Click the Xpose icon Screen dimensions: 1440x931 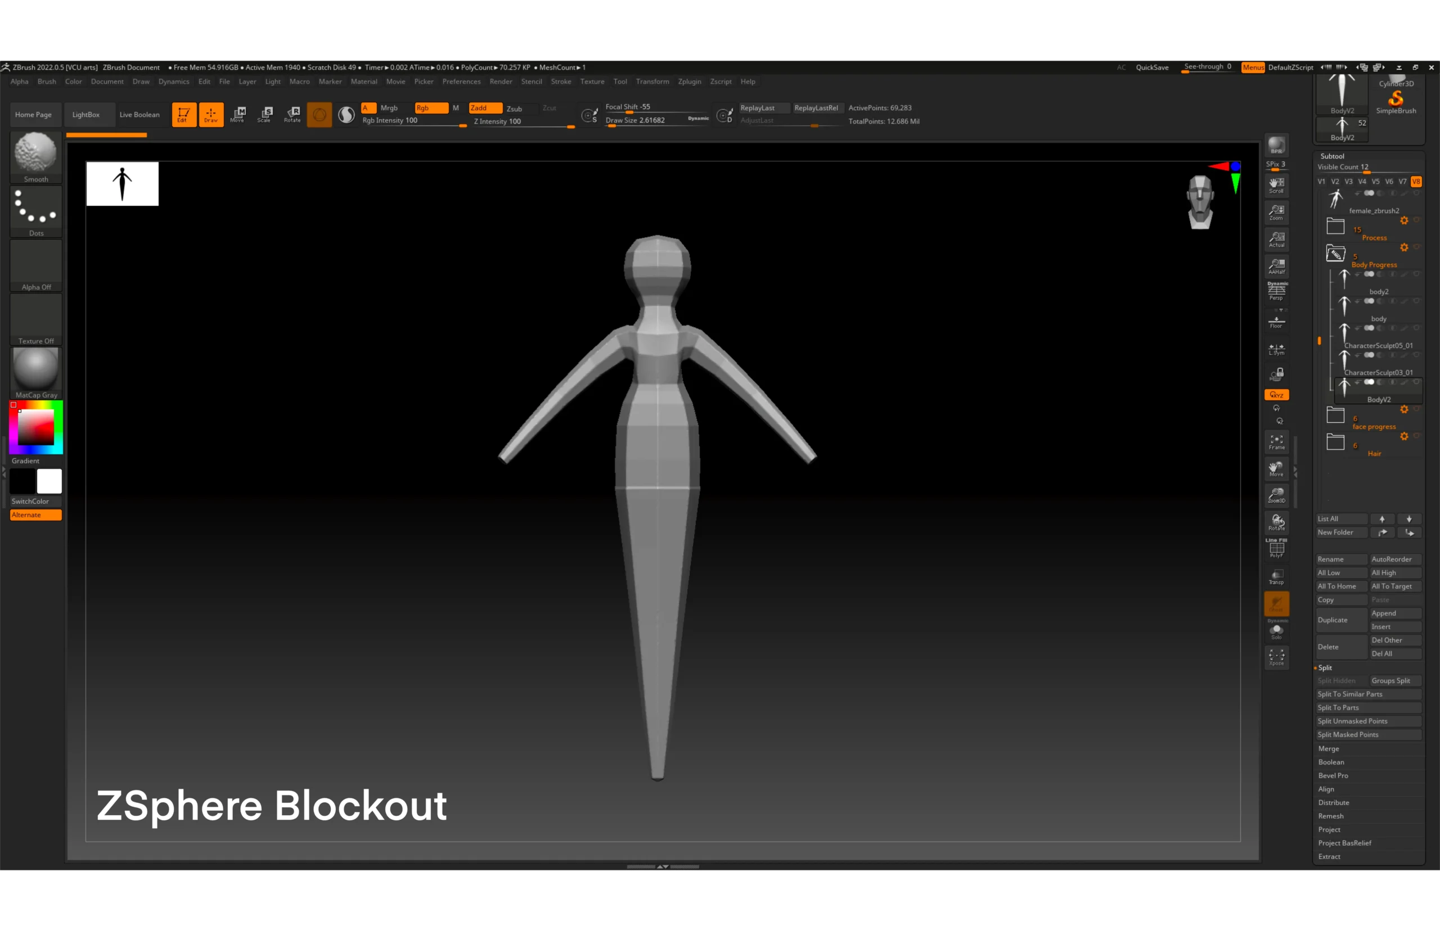pyautogui.click(x=1276, y=657)
